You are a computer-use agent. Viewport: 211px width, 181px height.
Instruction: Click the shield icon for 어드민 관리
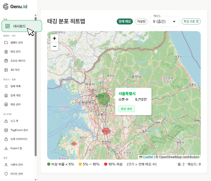[x=6, y=174]
